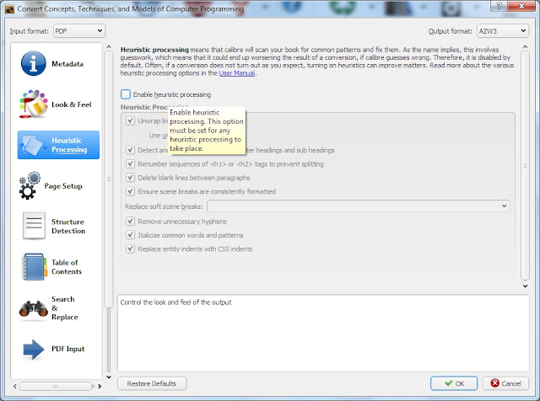Image resolution: width=540 pixels, height=401 pixels.
Task: Close the Convert dialog window
Action: pyautogui.click(x=521, y=6)
